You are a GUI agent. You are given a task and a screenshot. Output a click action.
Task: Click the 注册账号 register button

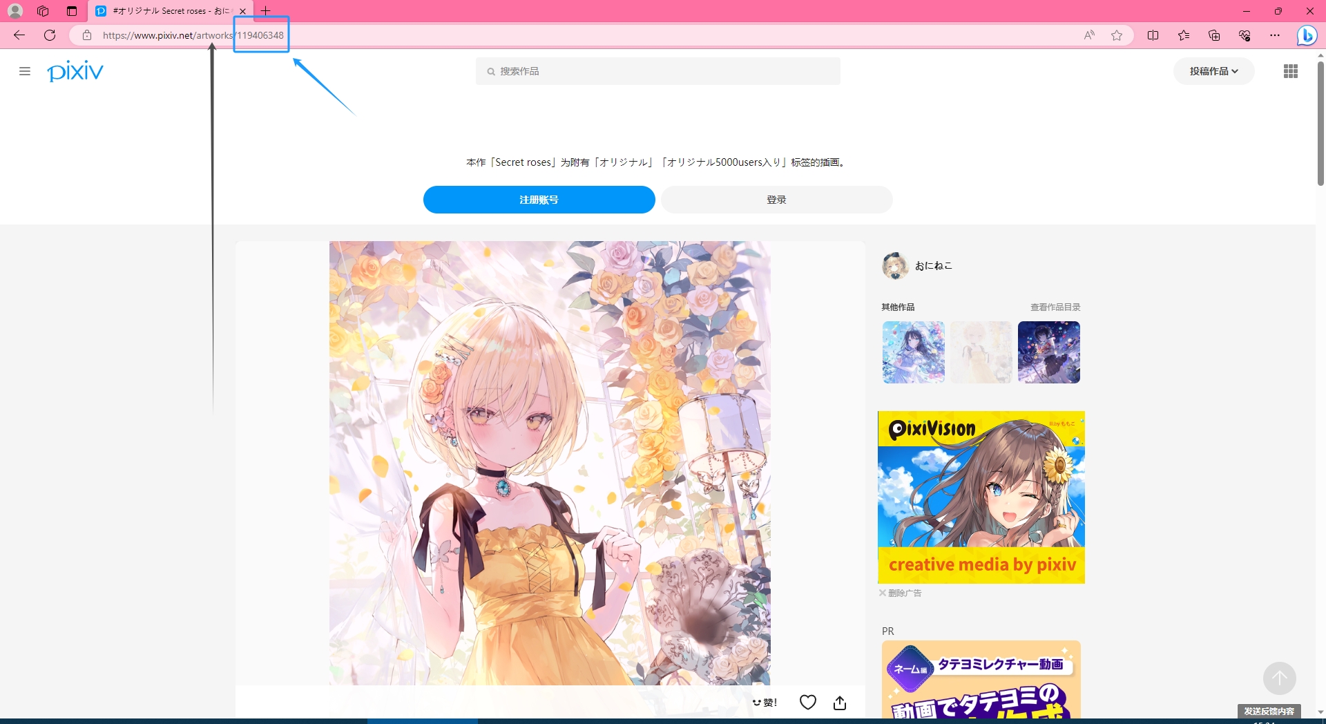539,200
